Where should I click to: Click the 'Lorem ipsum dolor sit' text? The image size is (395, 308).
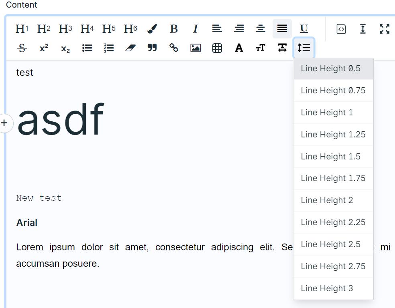coord(67,248)
